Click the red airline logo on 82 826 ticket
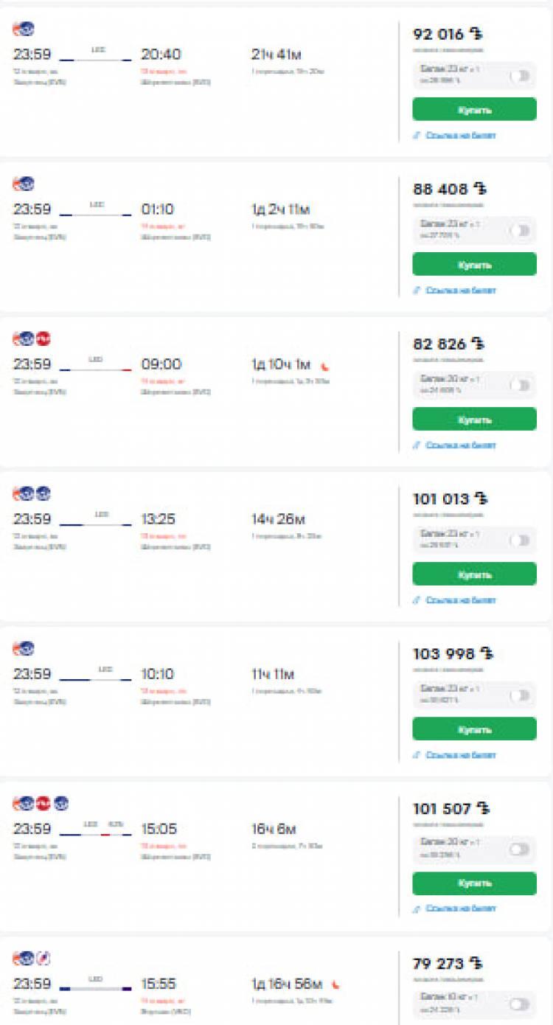 44,339
